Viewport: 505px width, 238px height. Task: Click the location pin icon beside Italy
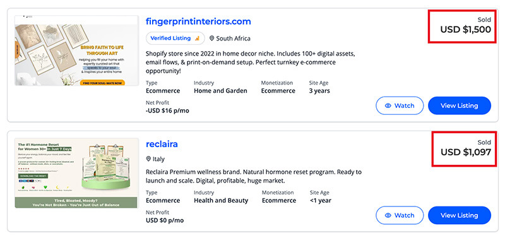point(148,159)
